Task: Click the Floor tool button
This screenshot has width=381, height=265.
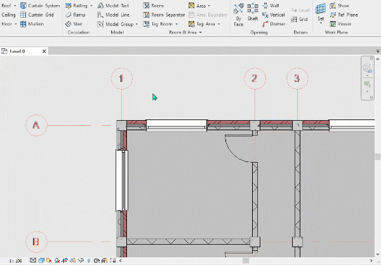Action: point(7,24)
